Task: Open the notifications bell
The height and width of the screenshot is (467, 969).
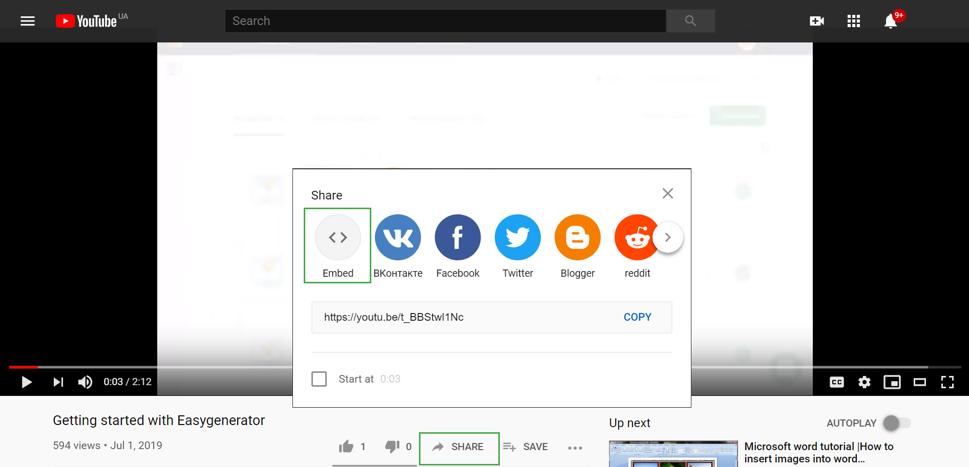Action: [x=891, y=21]
